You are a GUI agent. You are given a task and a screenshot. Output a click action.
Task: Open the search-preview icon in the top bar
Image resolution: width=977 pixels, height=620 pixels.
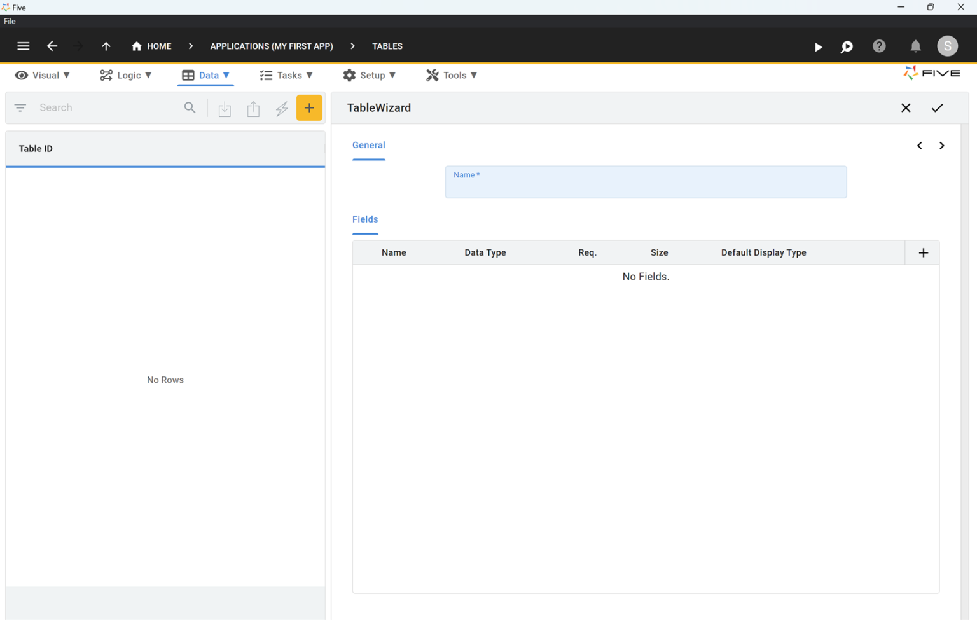847,46
